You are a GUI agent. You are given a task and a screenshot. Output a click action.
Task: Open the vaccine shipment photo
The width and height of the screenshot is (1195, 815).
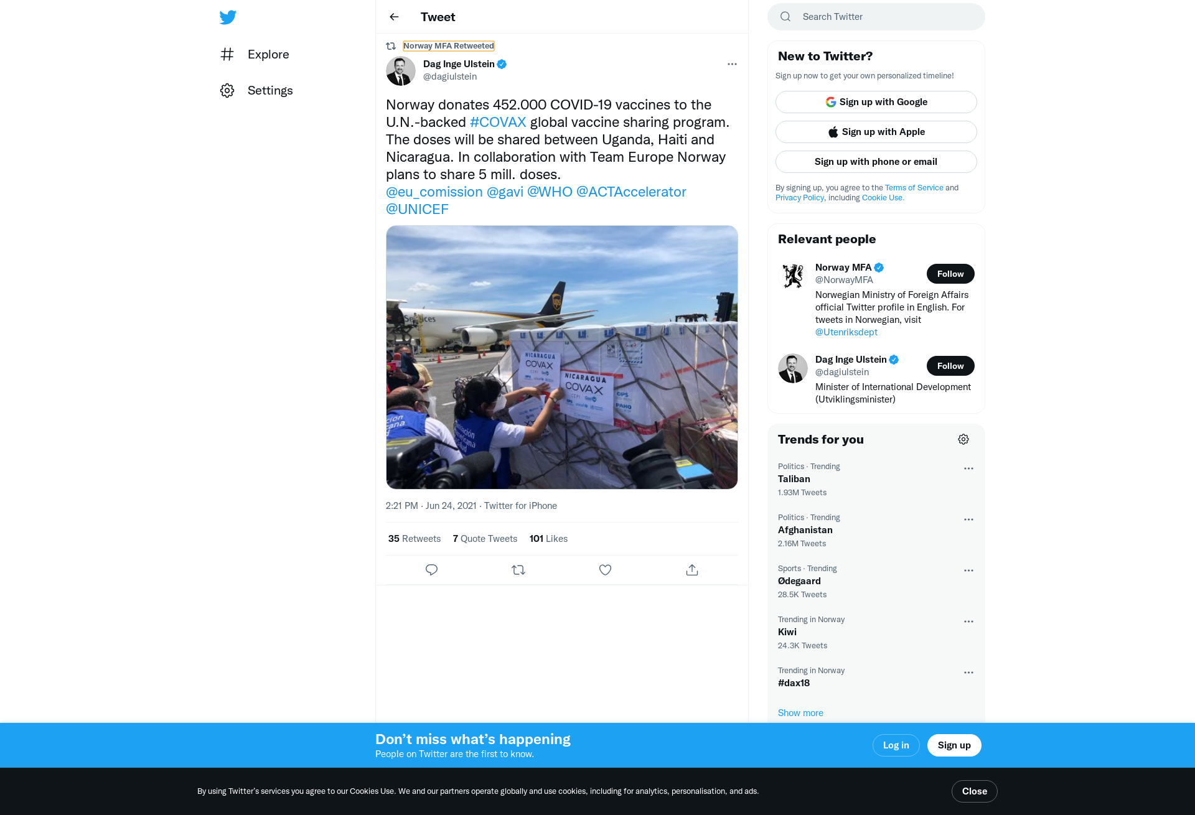pyautogui.click(x=561, y=357)
